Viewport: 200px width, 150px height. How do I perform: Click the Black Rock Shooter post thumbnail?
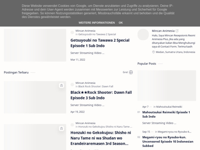point(35,97)
